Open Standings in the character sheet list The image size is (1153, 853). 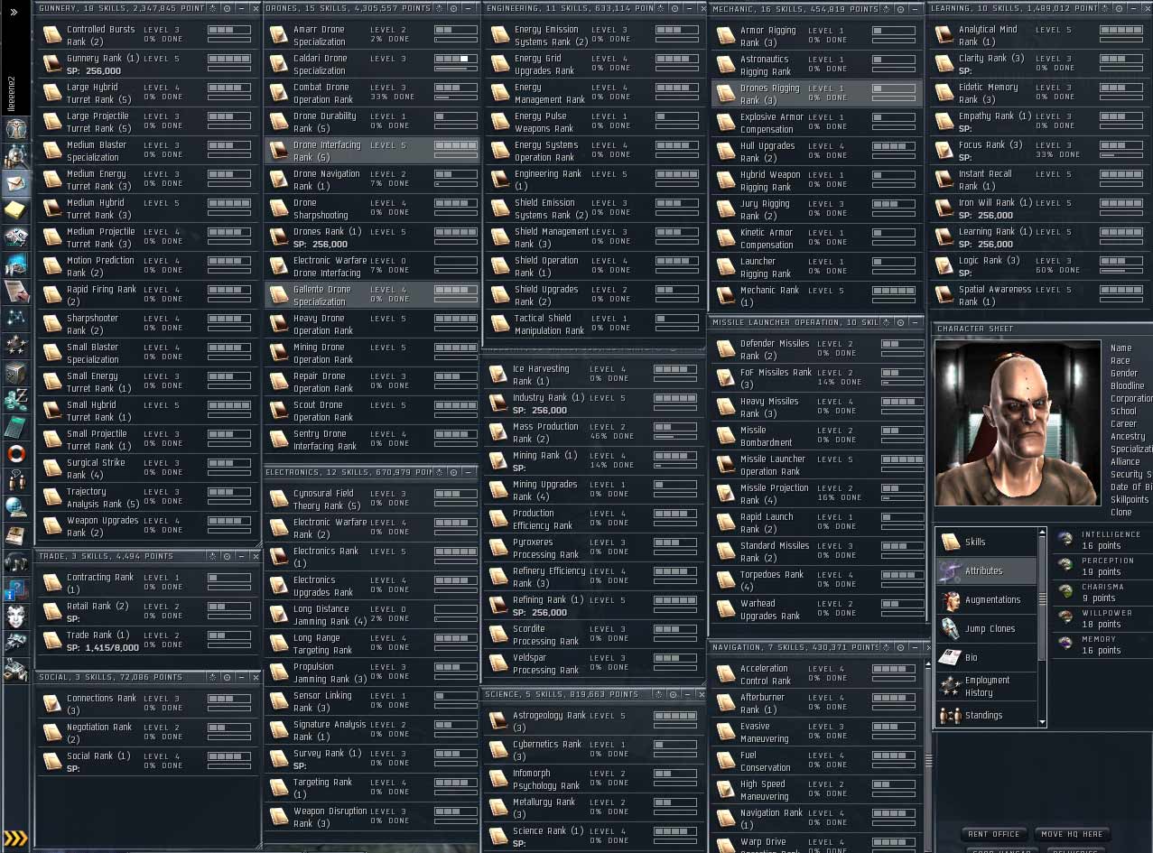987,715
